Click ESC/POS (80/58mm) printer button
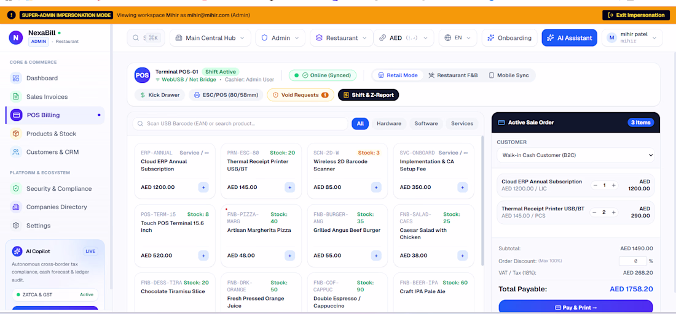Viewport: 676px width, 314px height. (226, 95)
